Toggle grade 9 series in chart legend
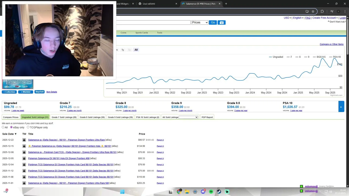Image resolution: width=349 pixels, height=196 pixels. (x=307, y=57)
